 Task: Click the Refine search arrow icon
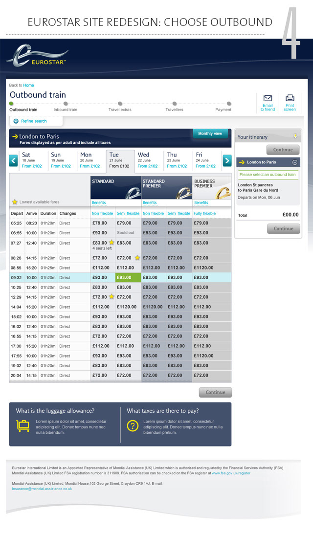click(x=16, y=121)
